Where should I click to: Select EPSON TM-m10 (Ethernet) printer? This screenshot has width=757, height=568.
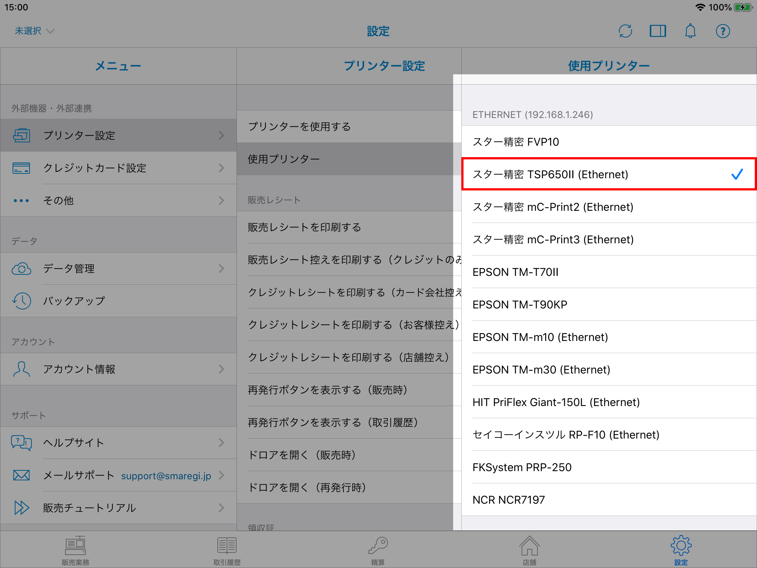609,337
